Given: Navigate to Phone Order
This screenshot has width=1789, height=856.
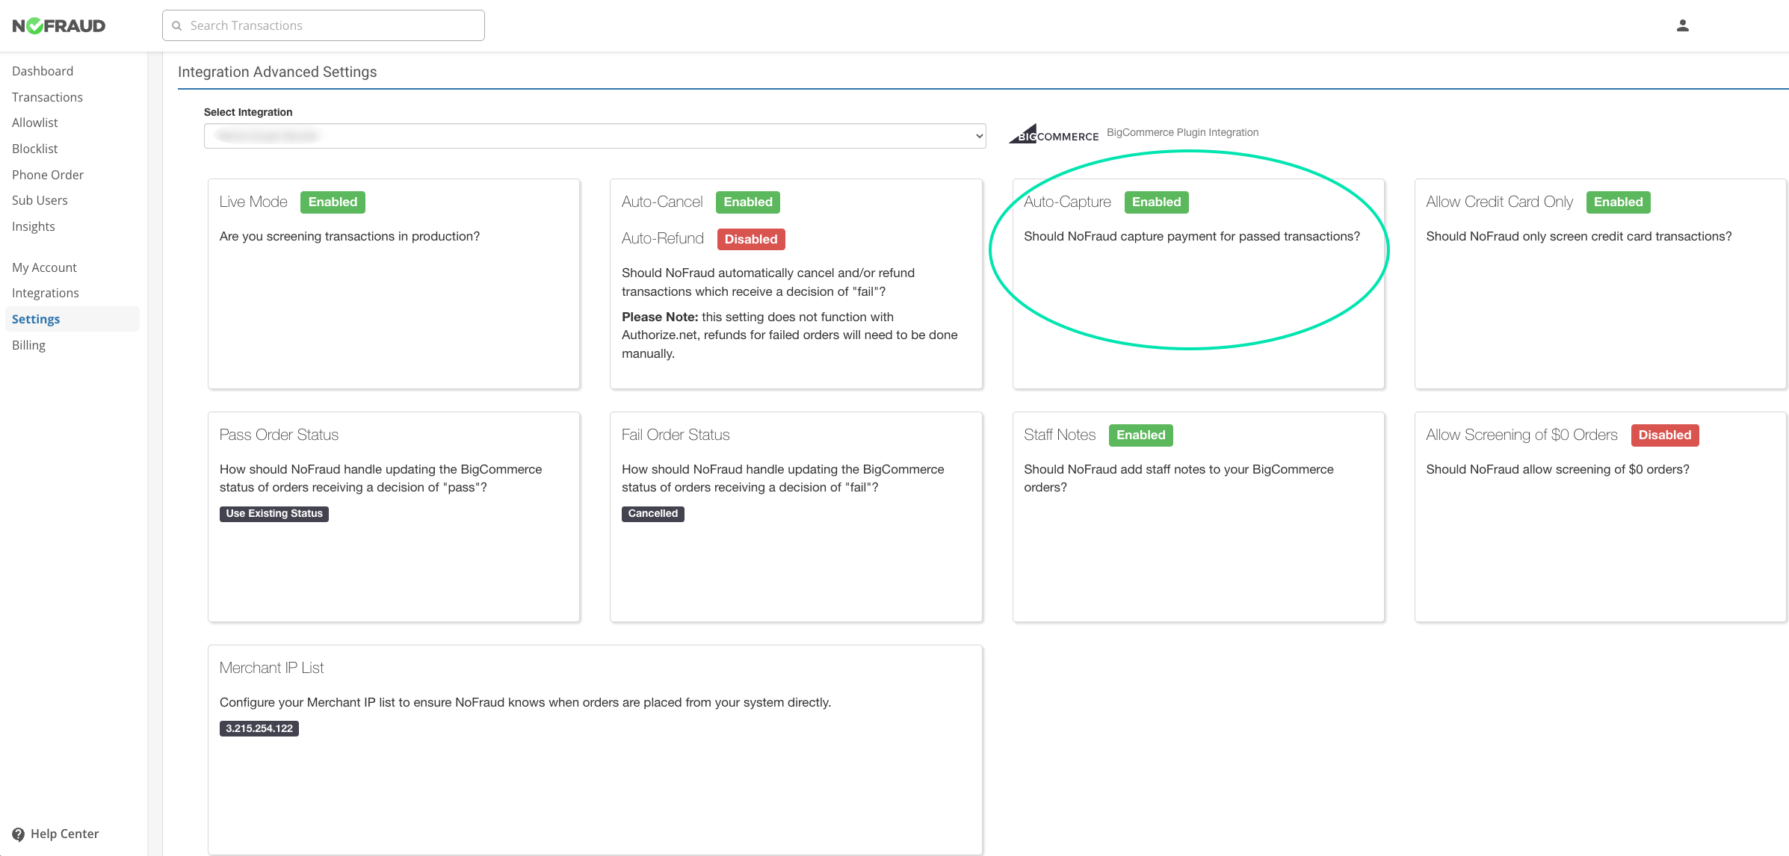Looking at the screenshot, I should tap(47, 174).
